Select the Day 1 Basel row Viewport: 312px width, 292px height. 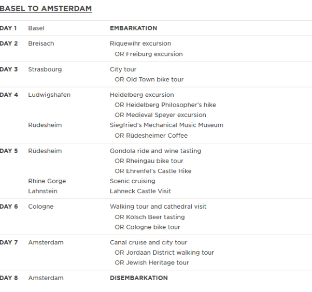pyautogui.click(x=36, y=28)
